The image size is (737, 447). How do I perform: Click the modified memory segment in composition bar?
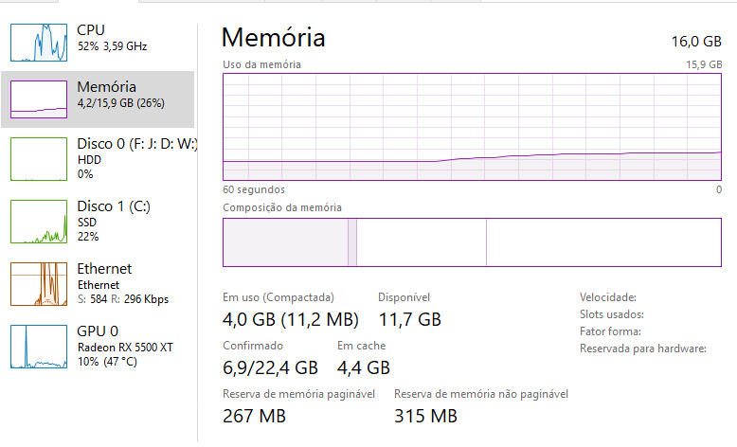click(x=352, y=242)
